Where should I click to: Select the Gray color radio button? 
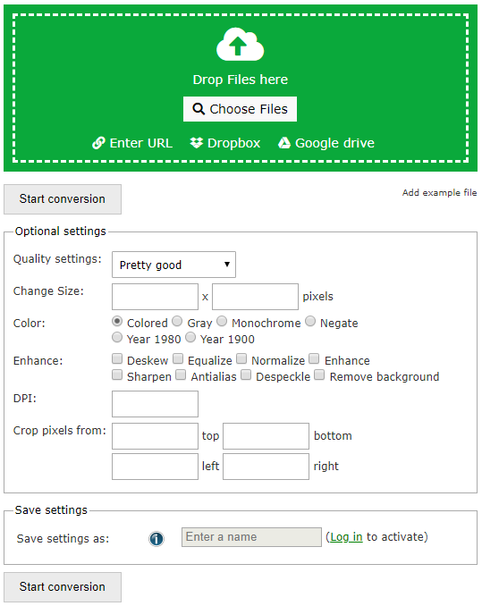(x=177, y=321)
